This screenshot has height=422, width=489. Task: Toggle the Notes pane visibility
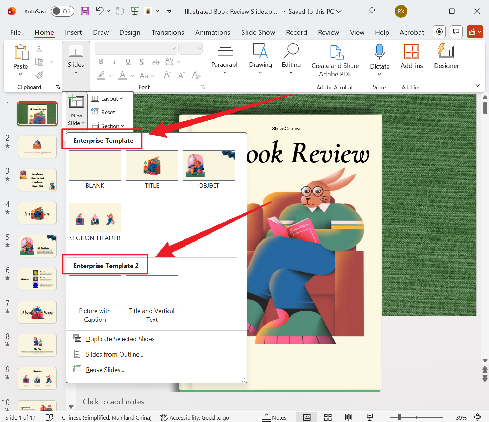[x=275, y=417]
